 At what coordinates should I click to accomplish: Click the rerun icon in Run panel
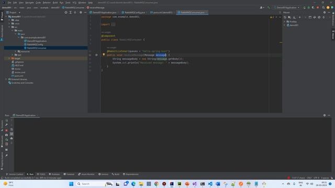(7, 120)
